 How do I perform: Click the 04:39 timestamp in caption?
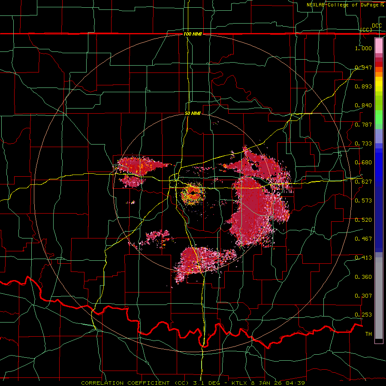(296, 383)
